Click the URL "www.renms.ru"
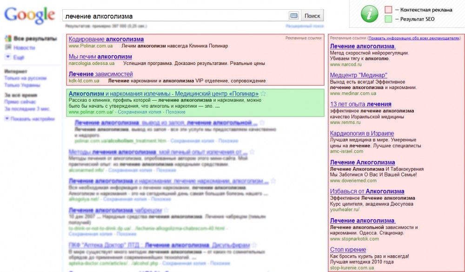The width and height of the screenshot is (465, 272). point(345,122)
